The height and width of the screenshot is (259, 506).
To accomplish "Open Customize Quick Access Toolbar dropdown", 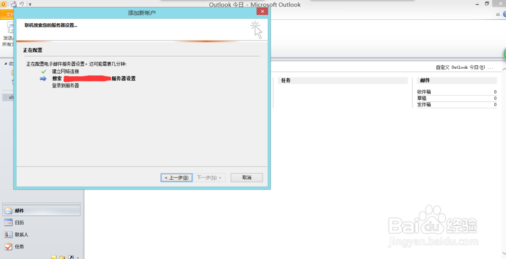I will 30,5.
